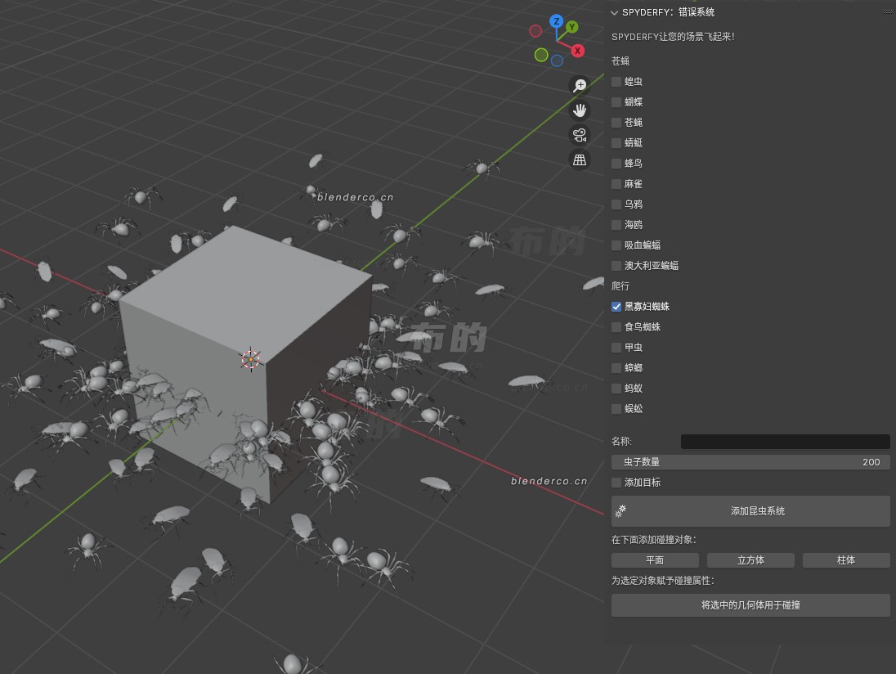Image resolution: width=896 pixels, height=674 pixels.
Task: Click the red X axis gizmo ball
Action: pos(578,51)
